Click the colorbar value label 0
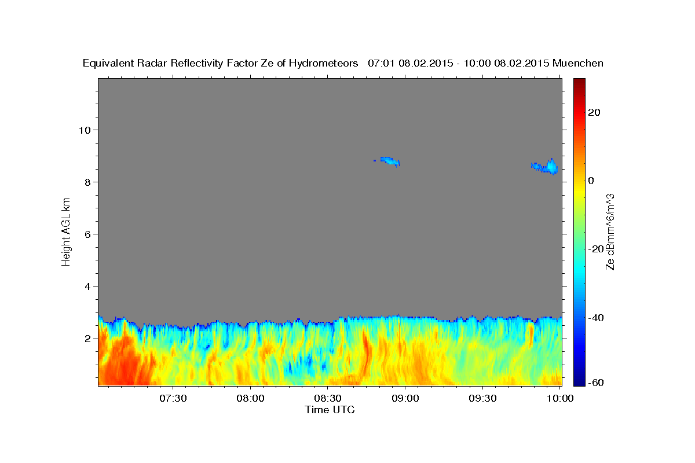The image size is (695, 463). (591, 181)
